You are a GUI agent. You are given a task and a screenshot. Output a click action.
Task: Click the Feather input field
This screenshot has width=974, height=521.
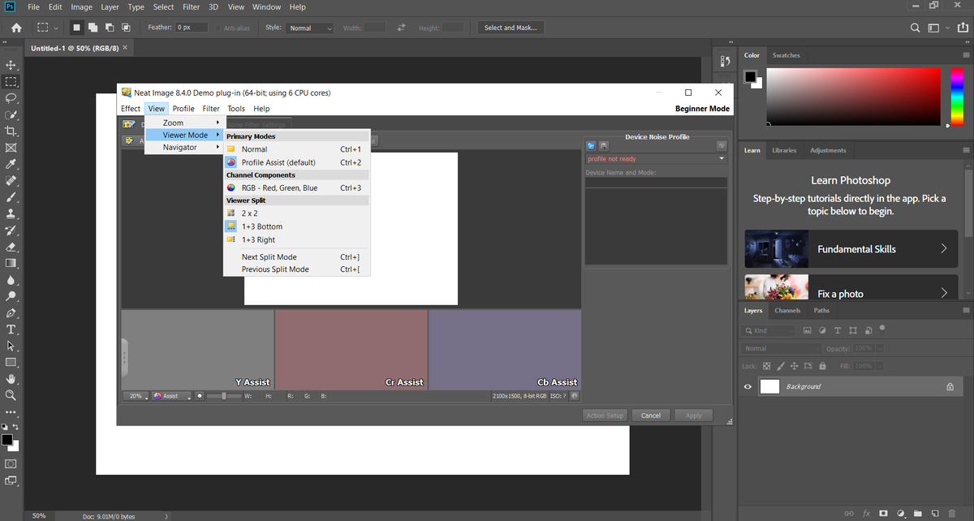click(x=192, y=28)
